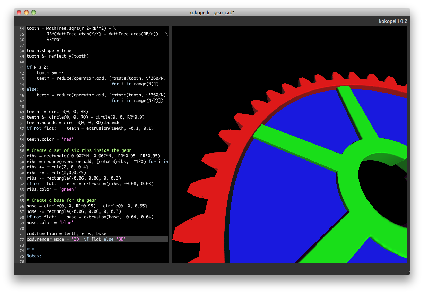Click comment 'Create a base for the gear'
The image size is (424, 294).
[x=62, y=200]
